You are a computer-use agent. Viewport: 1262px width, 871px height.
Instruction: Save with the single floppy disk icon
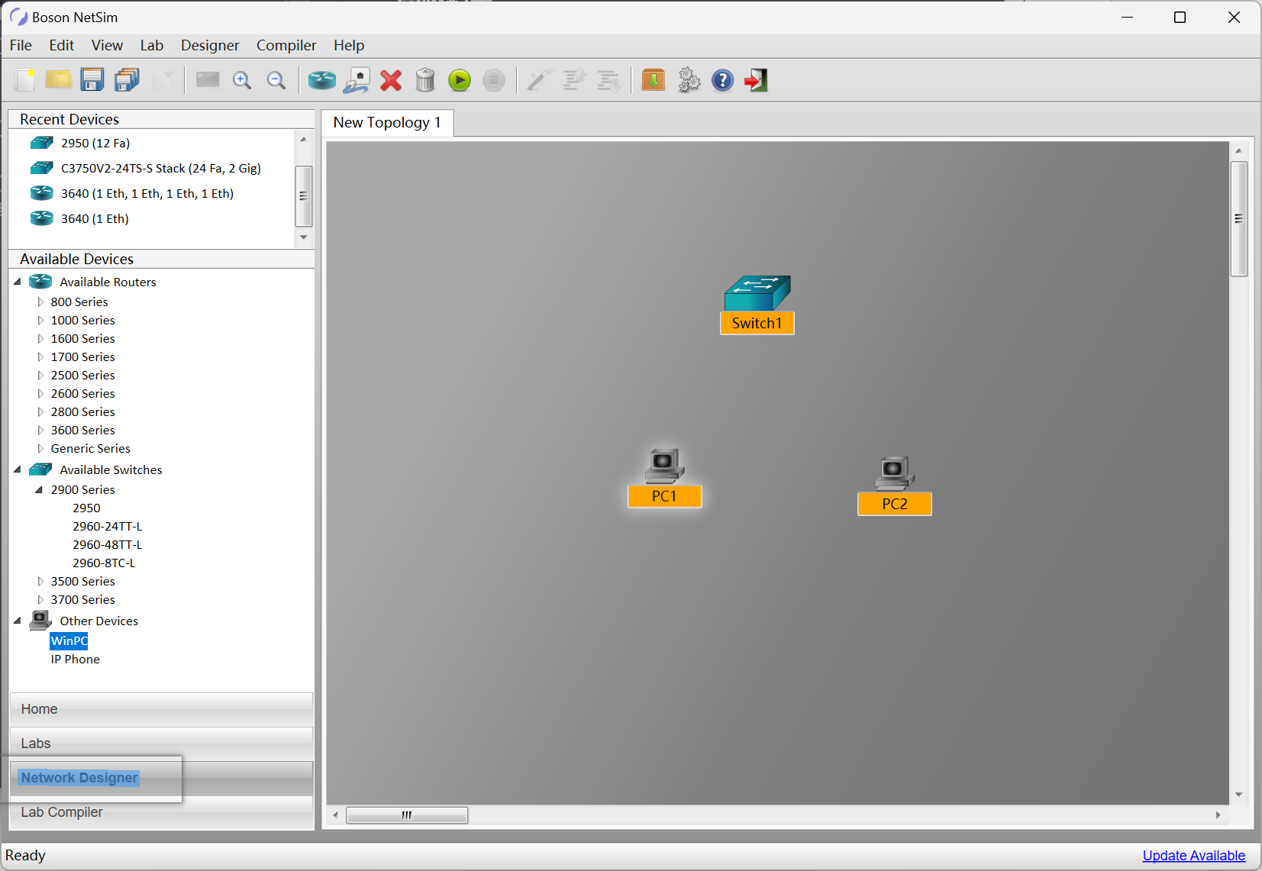click(x=92, y=80)
